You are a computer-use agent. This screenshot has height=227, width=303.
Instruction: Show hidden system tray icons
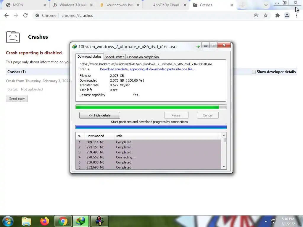[x=266, y=221]
